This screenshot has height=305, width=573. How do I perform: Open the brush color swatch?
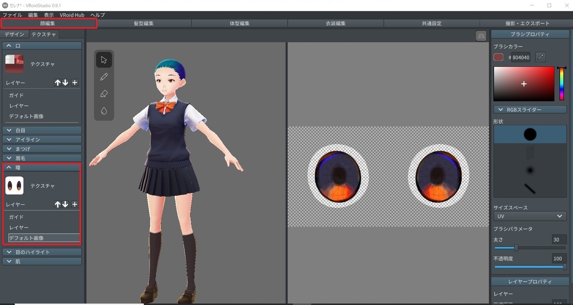[498, 57]
